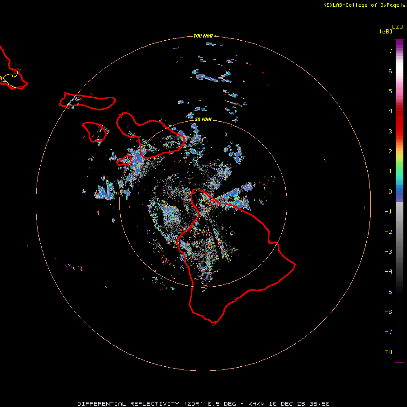Click the 4 value on colorbar
The image size is (407, 407).
[390, 111]
